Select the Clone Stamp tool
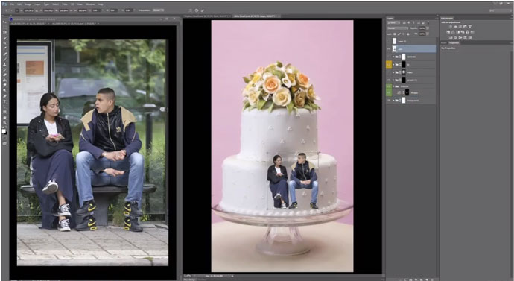Screen dimensions: 514x281 (4, 64)
